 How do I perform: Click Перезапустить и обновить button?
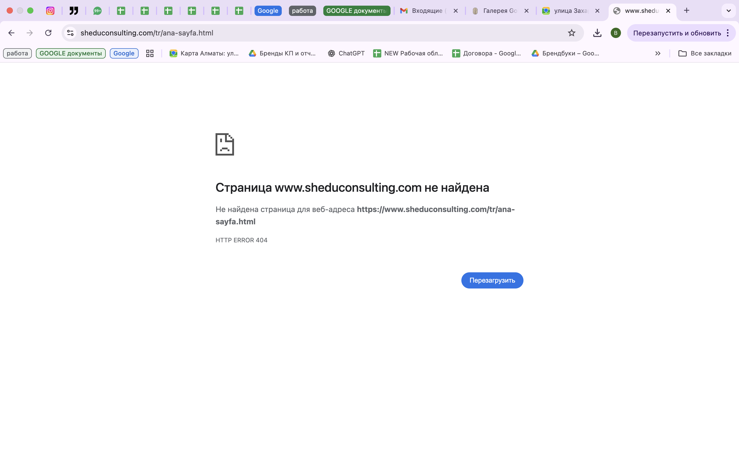677,33
